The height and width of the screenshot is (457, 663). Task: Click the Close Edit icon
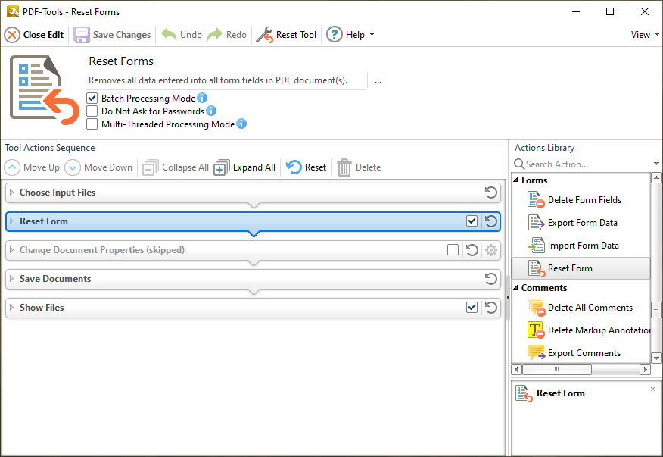pos(12,35)
